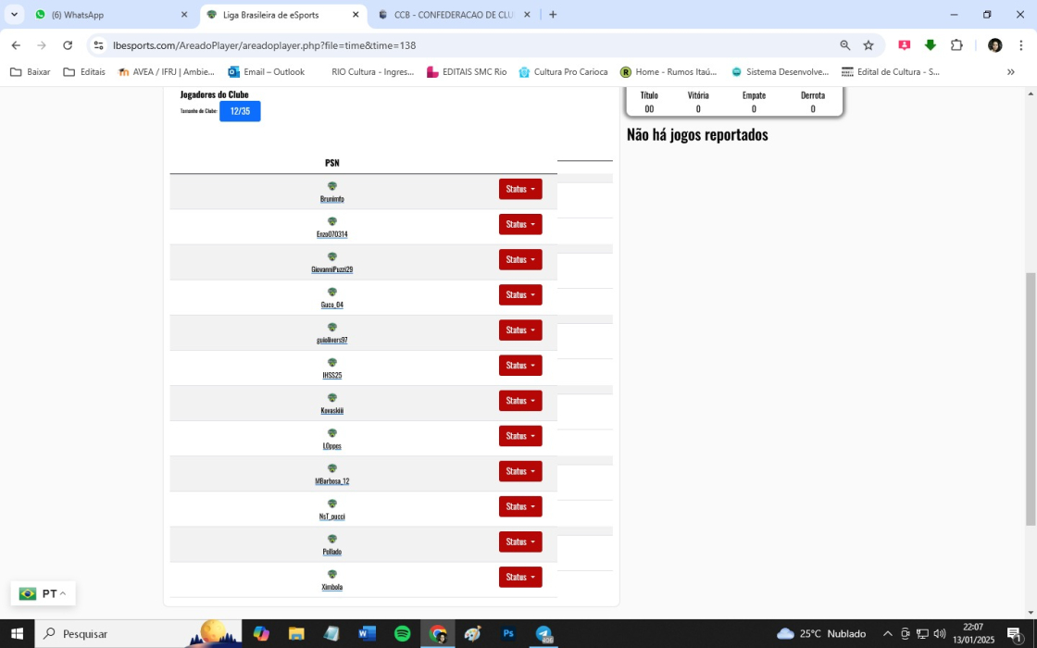Bookmark this page with the star icon
1037x648 pixels.
click(868, 45)
